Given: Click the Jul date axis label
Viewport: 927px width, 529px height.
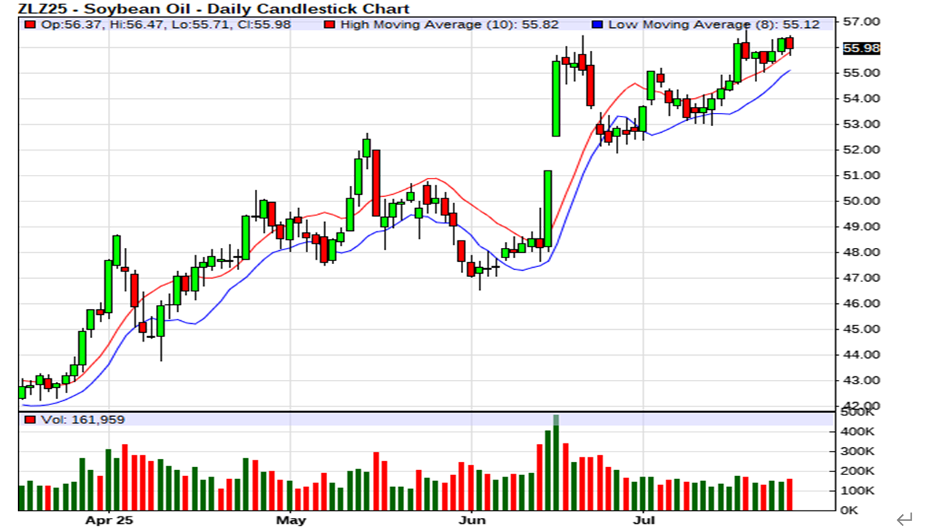Looking at the screenshot, I should [643, 520].
